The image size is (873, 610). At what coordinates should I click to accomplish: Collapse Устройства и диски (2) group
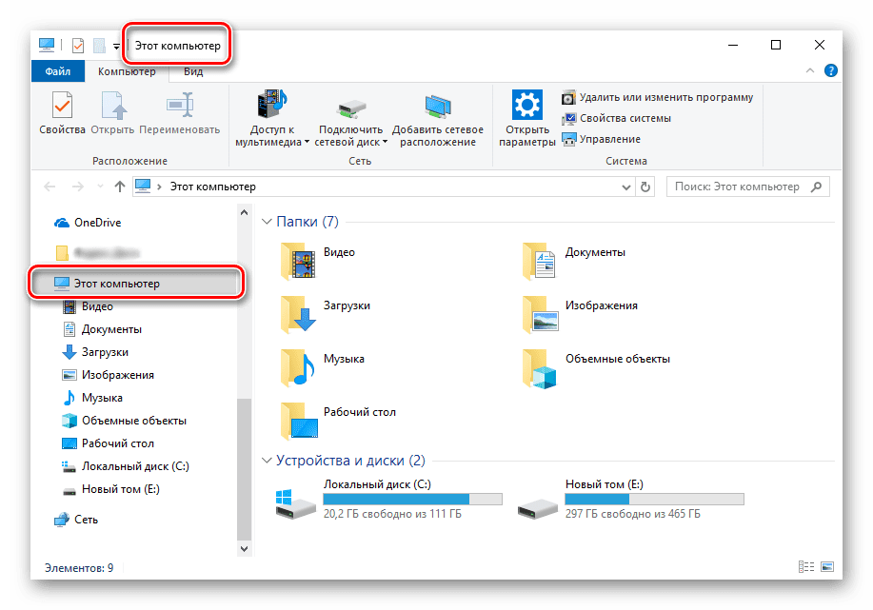(267, 461)
